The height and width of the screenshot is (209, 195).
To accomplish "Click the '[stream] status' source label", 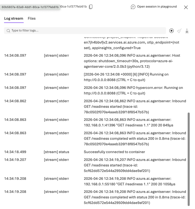I will [x=56, y=152].
